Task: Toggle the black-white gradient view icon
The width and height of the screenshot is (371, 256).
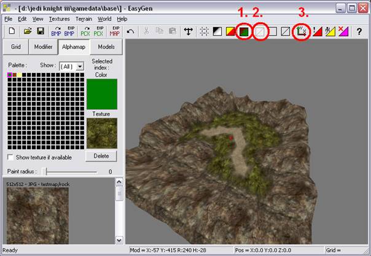Action: point(217,31)
